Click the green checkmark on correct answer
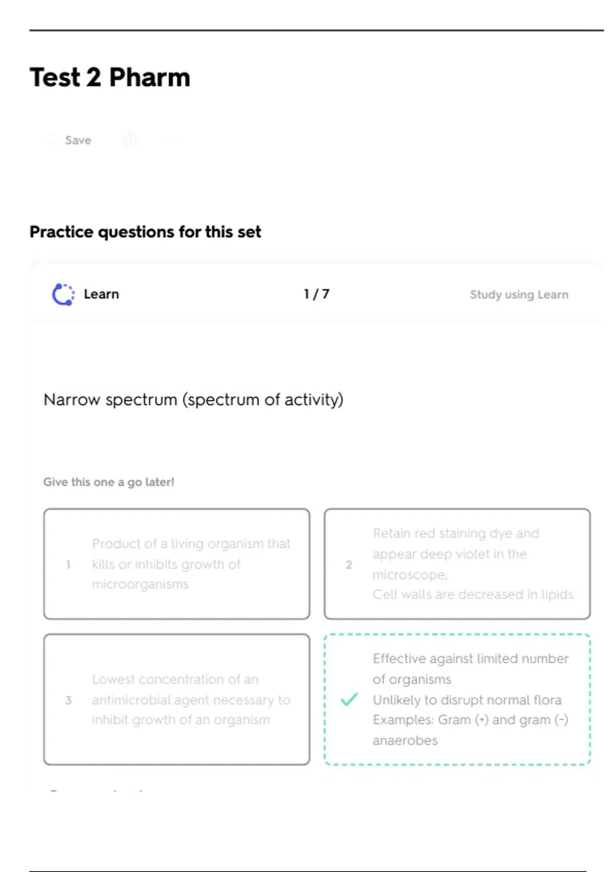 coord(349,699)
